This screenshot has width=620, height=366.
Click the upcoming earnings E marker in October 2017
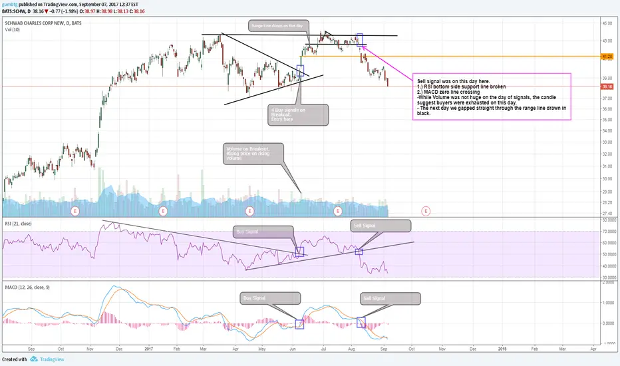(426, 211)
